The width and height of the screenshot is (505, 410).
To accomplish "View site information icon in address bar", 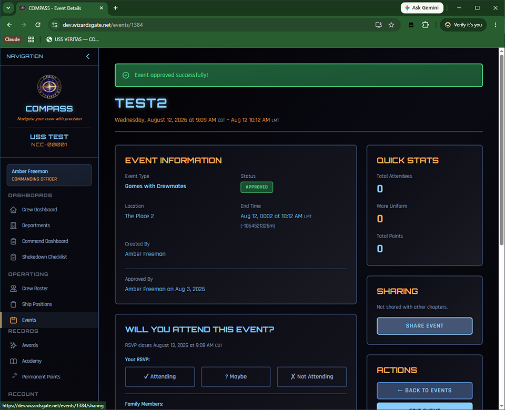I will (55, 25).
